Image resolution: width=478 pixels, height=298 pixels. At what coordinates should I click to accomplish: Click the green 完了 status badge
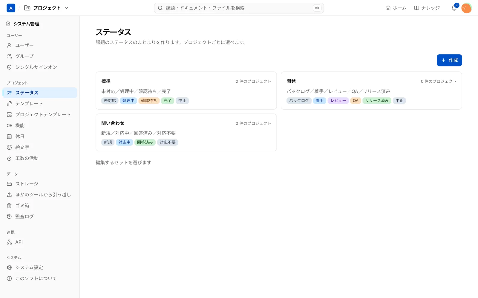[x=168, y=101]
